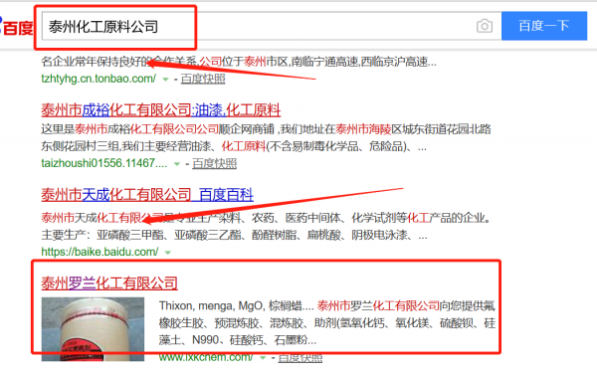597x375 pixels.
Task: Expand dropdown arrow next to baike.baidu.com
Action: [x=168, y=252]
